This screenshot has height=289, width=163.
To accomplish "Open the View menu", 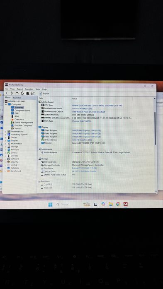I will [x=12, y=89].
